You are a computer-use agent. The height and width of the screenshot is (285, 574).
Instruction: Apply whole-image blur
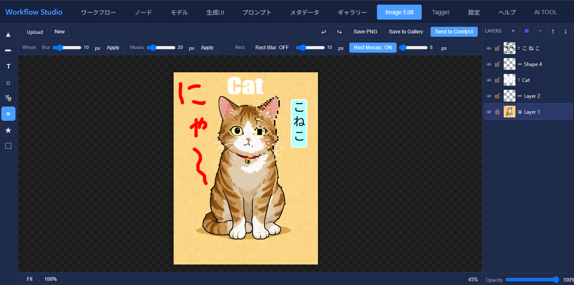[x=113, y=48]
